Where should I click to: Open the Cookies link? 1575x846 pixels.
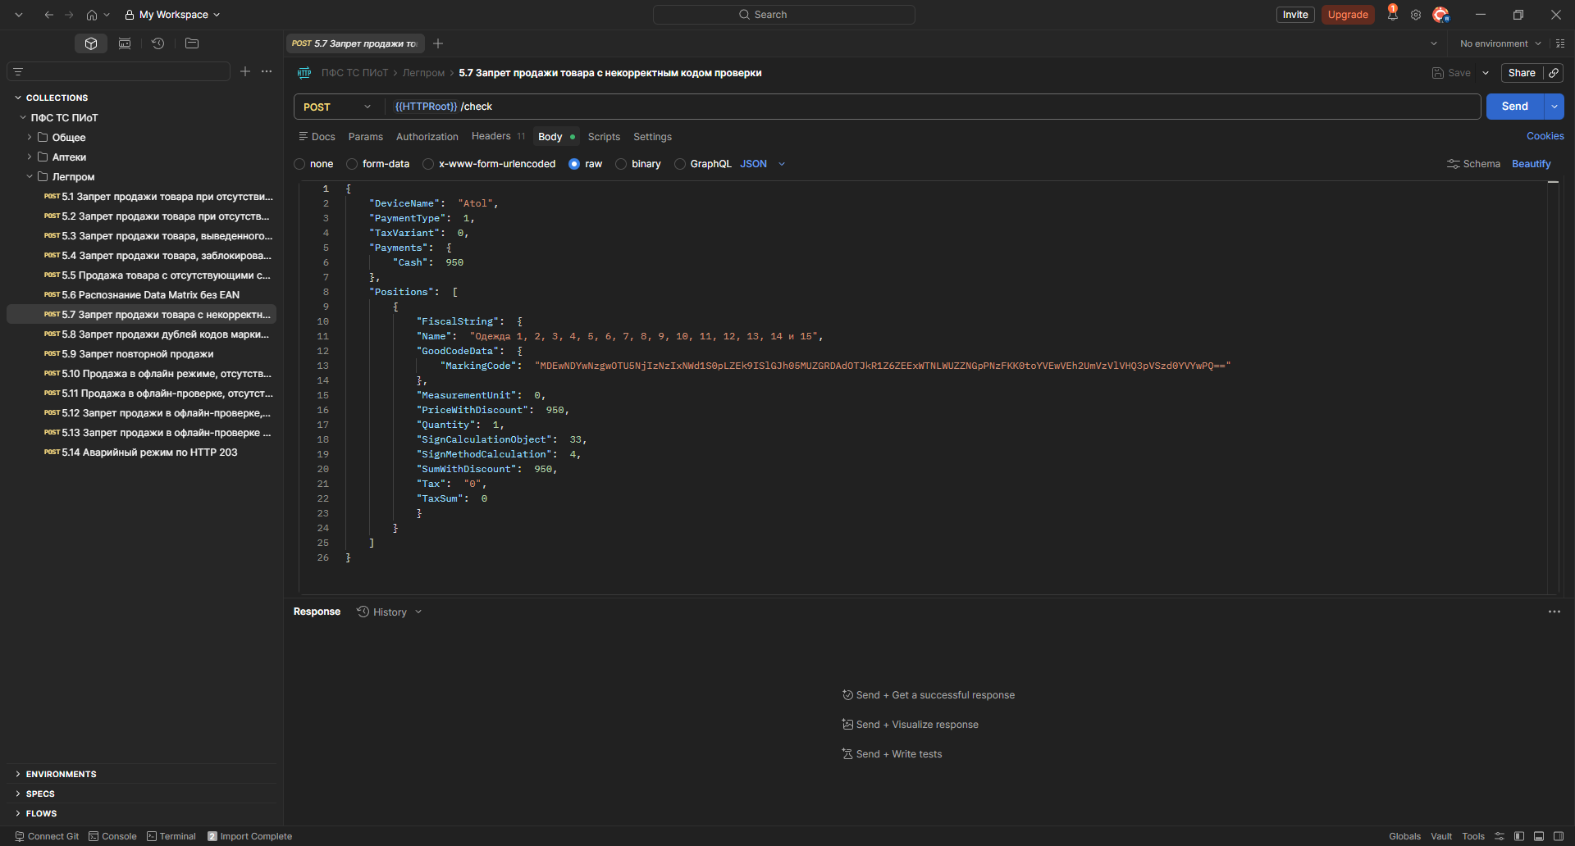(1545, 136)
